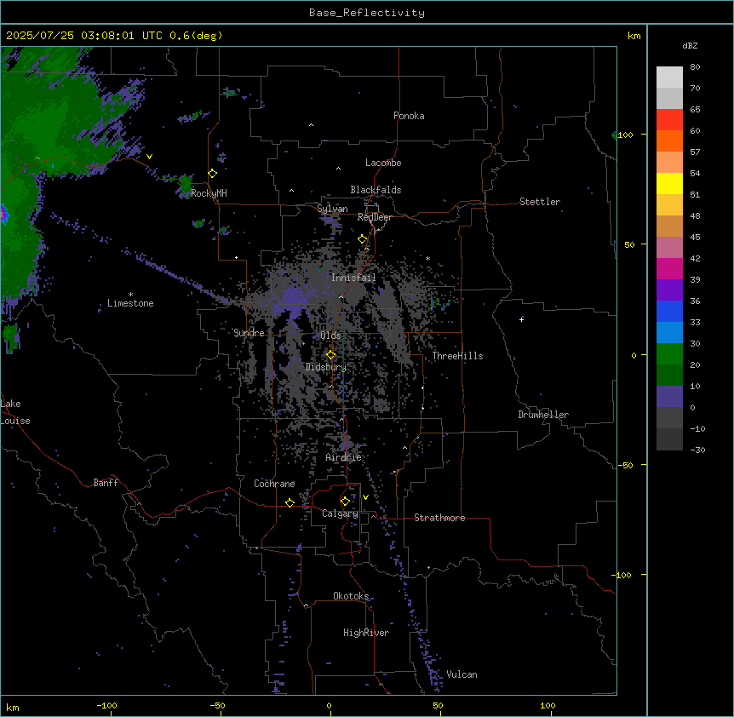This screenshot has width=734, height=717.
Task: Click the yellow diamond marker beside RockyMH
Action: pyautogui.click(x=212, y=174)
